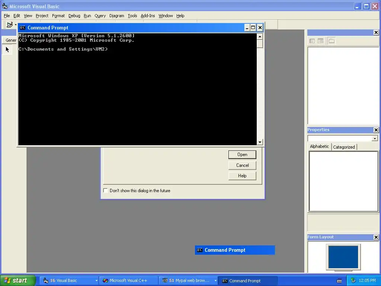Click the taskbar clock showing 12:05 PM
The width and height of the screenshot is (381, 286).
pyautogui.click(x=367, y=281)
